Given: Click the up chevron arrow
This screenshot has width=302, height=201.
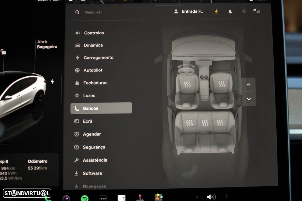Looking at the screenshot, I should click(249, 85).
